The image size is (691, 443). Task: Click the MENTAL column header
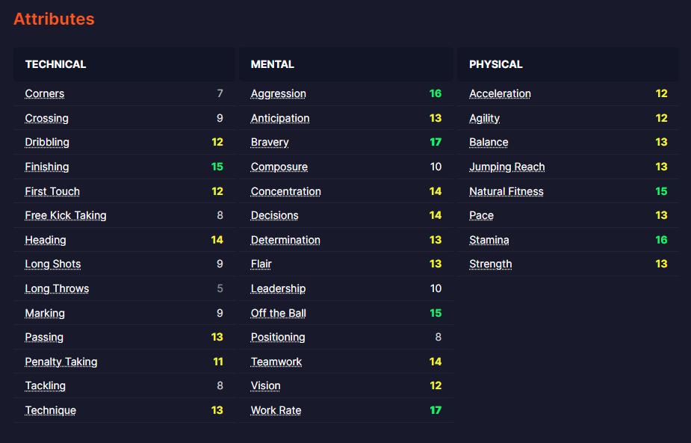[273, 64]
